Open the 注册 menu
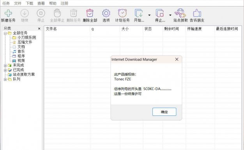The image size is (244, 150). coord(64,3)
